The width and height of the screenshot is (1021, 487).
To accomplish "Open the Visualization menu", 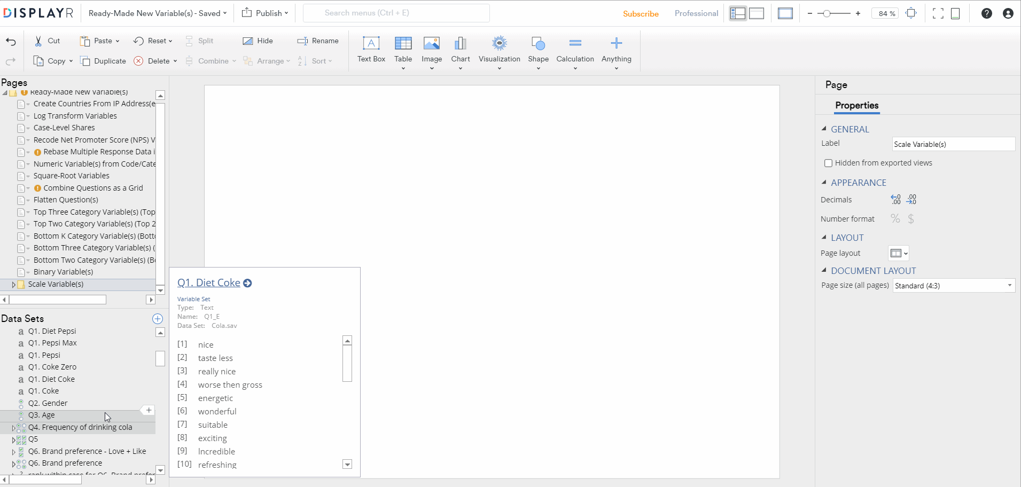I will [x=500, y=52].
